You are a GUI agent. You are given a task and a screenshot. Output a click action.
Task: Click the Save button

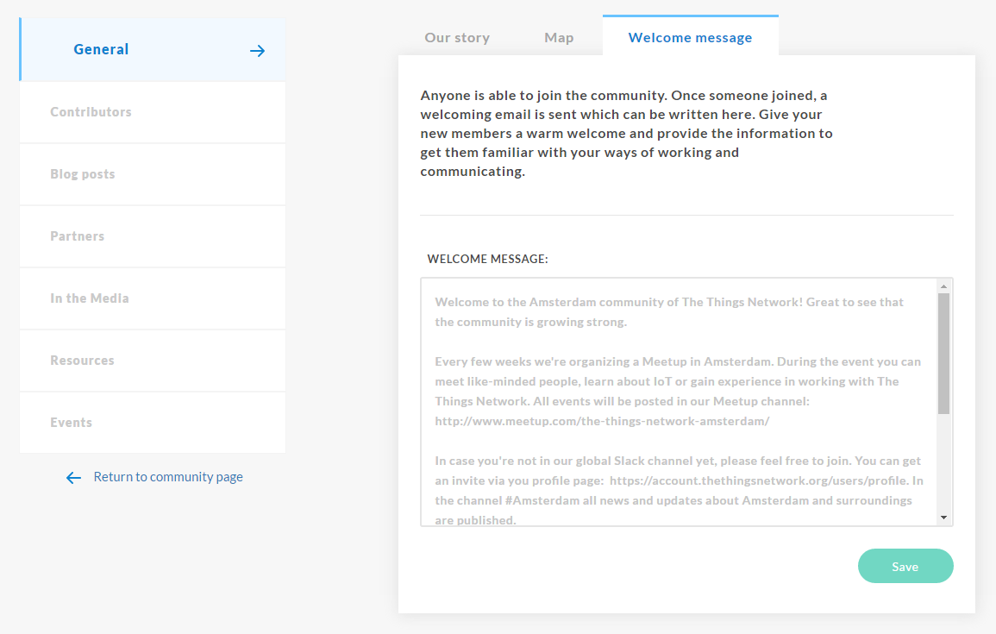coord(905,567)
